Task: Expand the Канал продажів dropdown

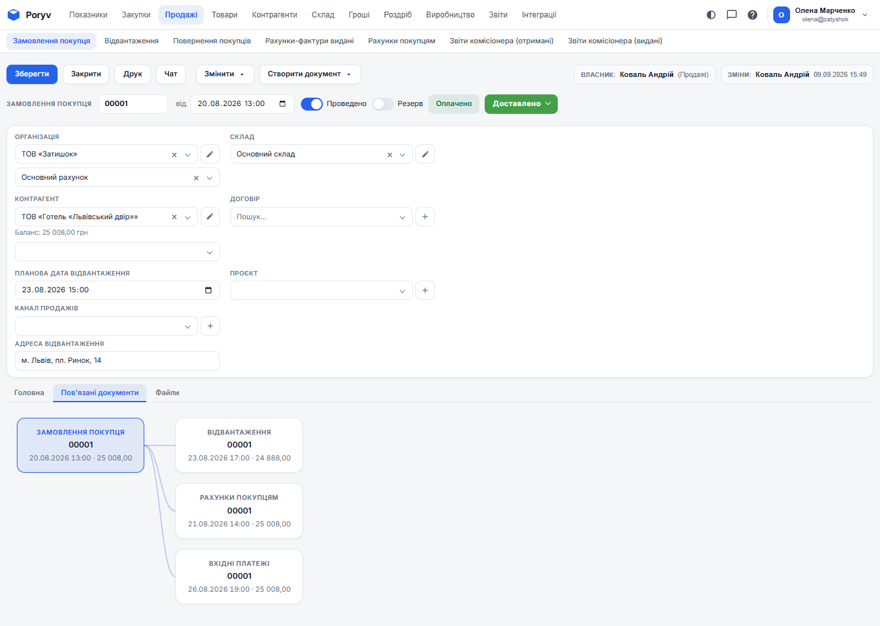Action: (188, 327)
